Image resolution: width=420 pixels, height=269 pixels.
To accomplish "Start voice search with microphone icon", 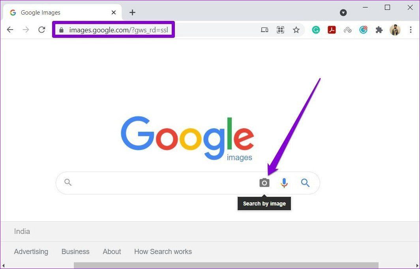I will point(284,183).
